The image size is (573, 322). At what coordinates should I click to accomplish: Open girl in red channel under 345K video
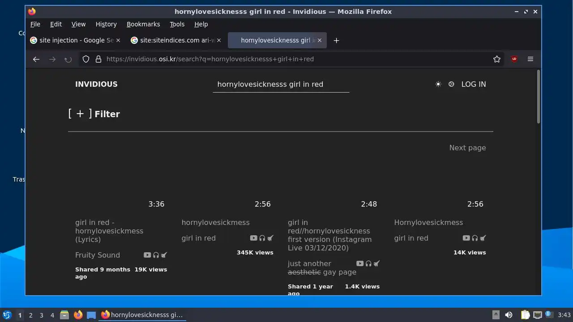(199, 238)
